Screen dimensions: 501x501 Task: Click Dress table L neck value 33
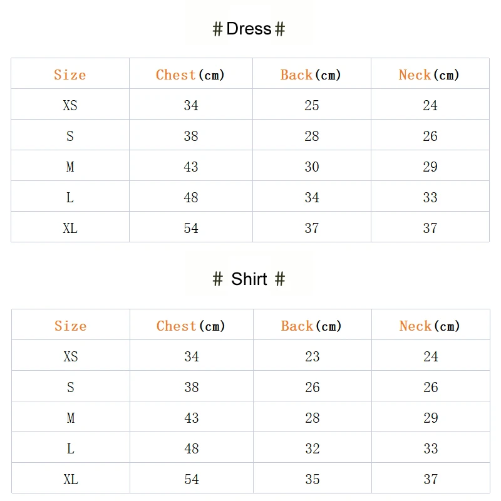430,197
